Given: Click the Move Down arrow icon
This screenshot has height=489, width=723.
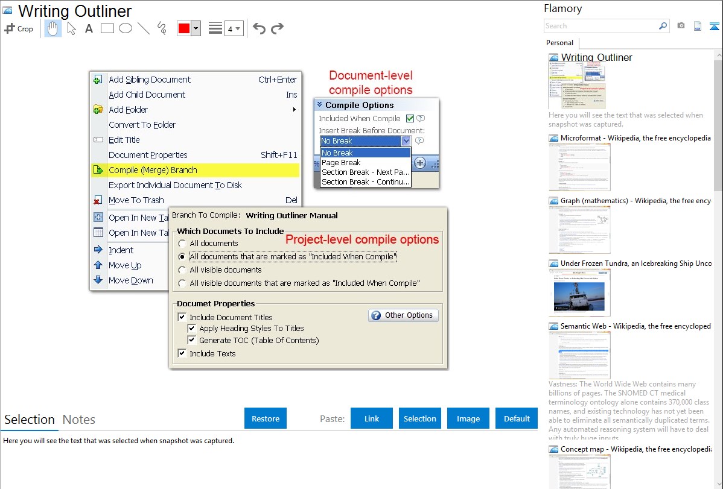Looking at the screenshot, I should [98, 280].
